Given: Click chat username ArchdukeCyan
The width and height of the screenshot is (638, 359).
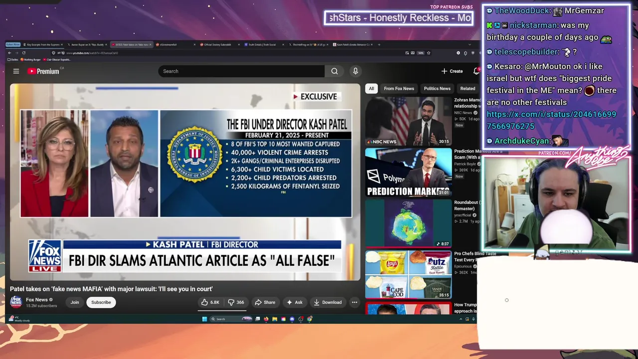Looking at the screenshot, I should 522,141.
